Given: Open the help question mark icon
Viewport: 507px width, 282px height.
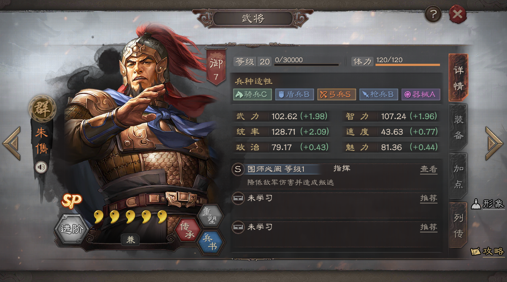Looking at the screenshot, I should pyautogui.click(x=433, y=15).
